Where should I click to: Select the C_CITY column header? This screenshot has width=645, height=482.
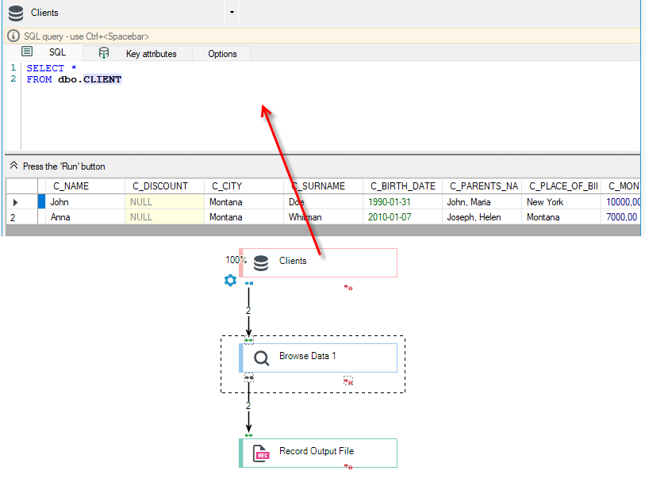point(244,186)
